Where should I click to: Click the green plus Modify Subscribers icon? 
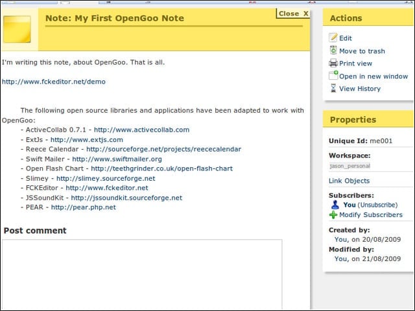333,214
